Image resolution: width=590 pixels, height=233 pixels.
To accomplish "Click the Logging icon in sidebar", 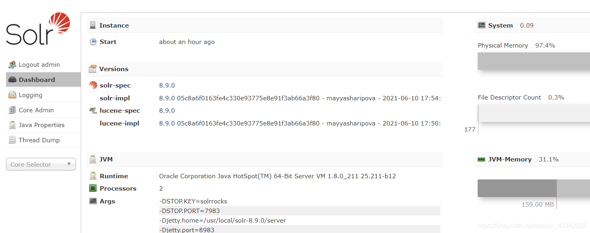I will (12, 95).
